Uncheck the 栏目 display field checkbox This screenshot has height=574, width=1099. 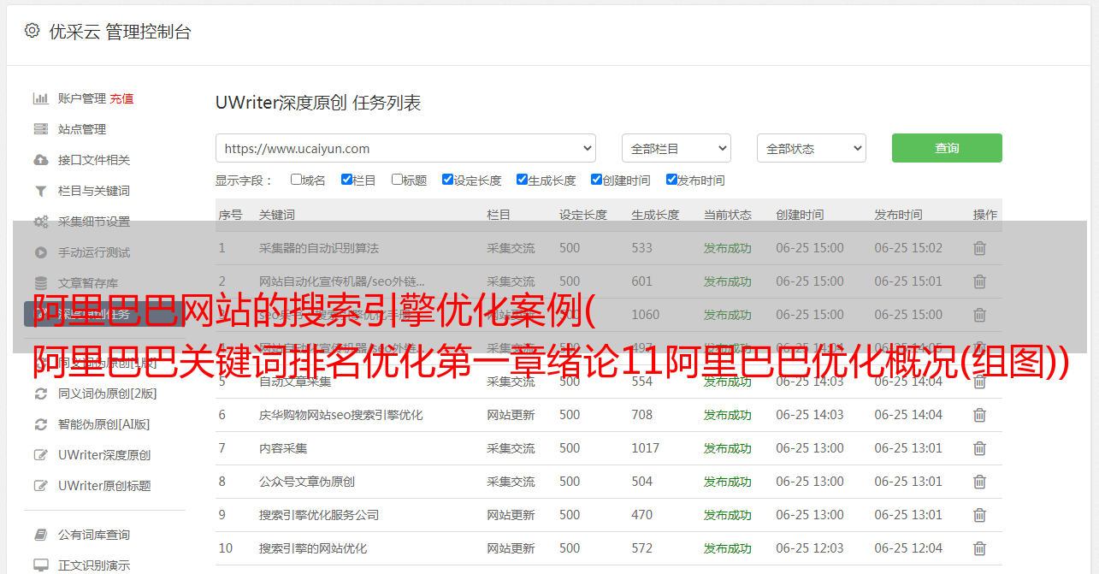pyautogui.click(x=346, y=180)
